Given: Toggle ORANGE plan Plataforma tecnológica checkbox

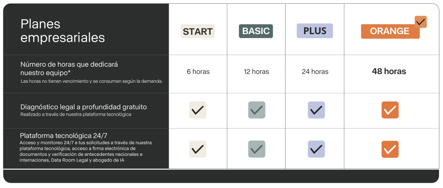Looking at the screenshot, I should click(390, 149).
